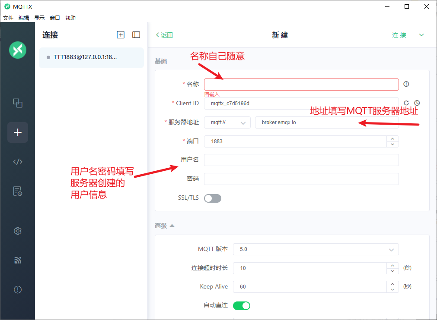Open the About info icon in the sidebar

click(x=18, y=290)
